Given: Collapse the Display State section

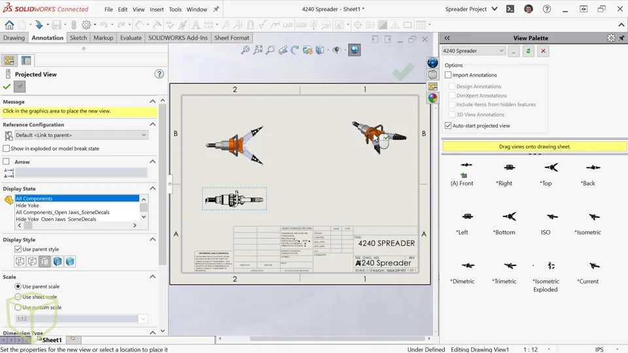Looking at the screenshot, I should pos(153,189).
